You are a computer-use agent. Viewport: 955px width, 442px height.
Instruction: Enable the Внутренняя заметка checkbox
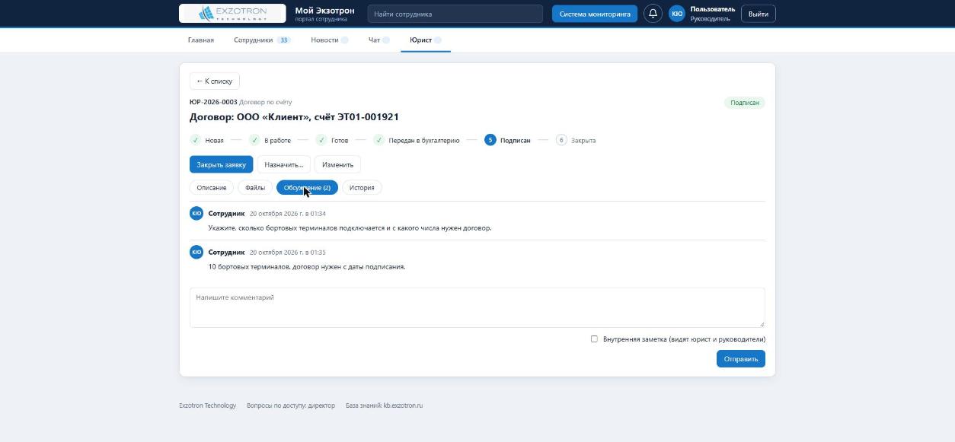pyautogui.click(x=594, y=339)
